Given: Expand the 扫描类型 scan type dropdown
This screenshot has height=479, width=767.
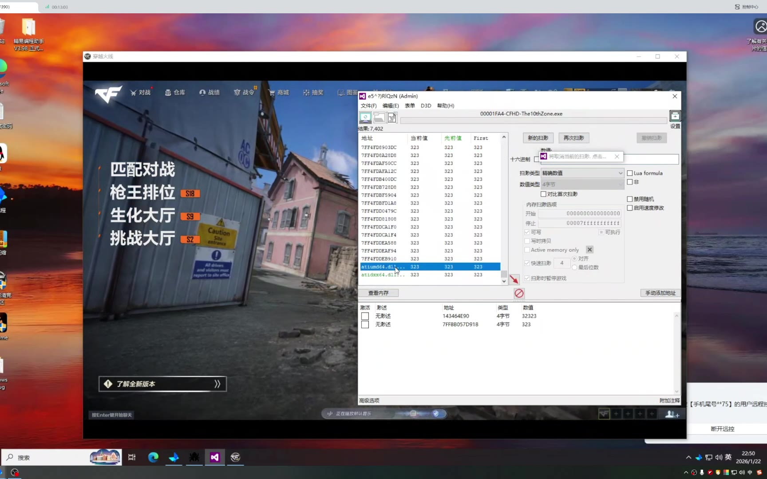Looking at the screenshot, I should (x=582, y=173).
